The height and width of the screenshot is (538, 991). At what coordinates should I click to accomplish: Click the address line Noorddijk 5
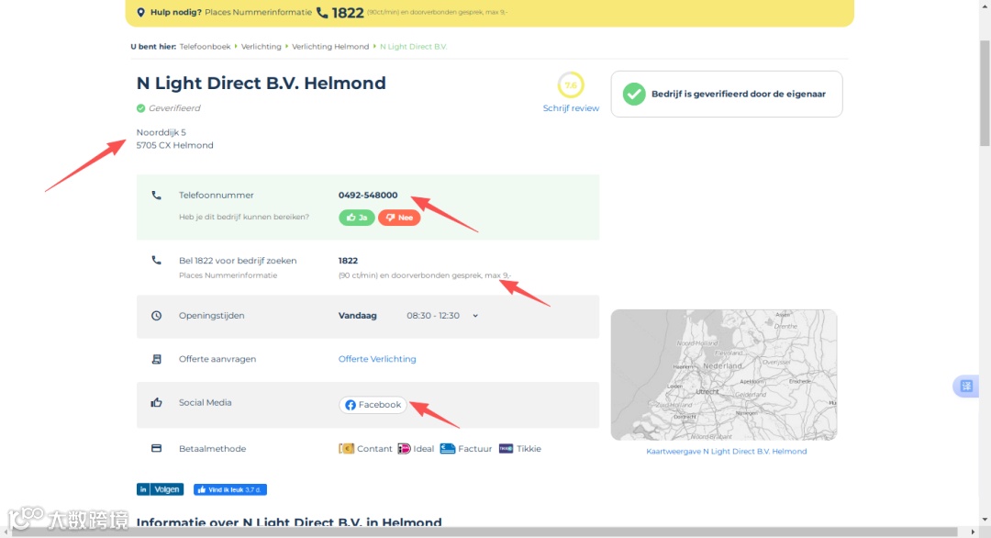point(161,132)
